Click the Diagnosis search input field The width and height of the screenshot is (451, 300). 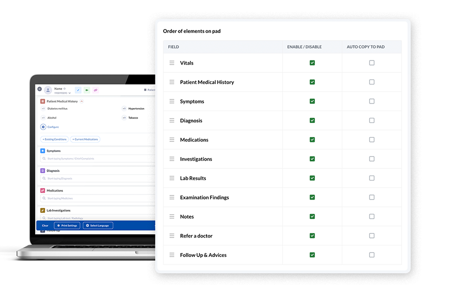pos(98,178)
